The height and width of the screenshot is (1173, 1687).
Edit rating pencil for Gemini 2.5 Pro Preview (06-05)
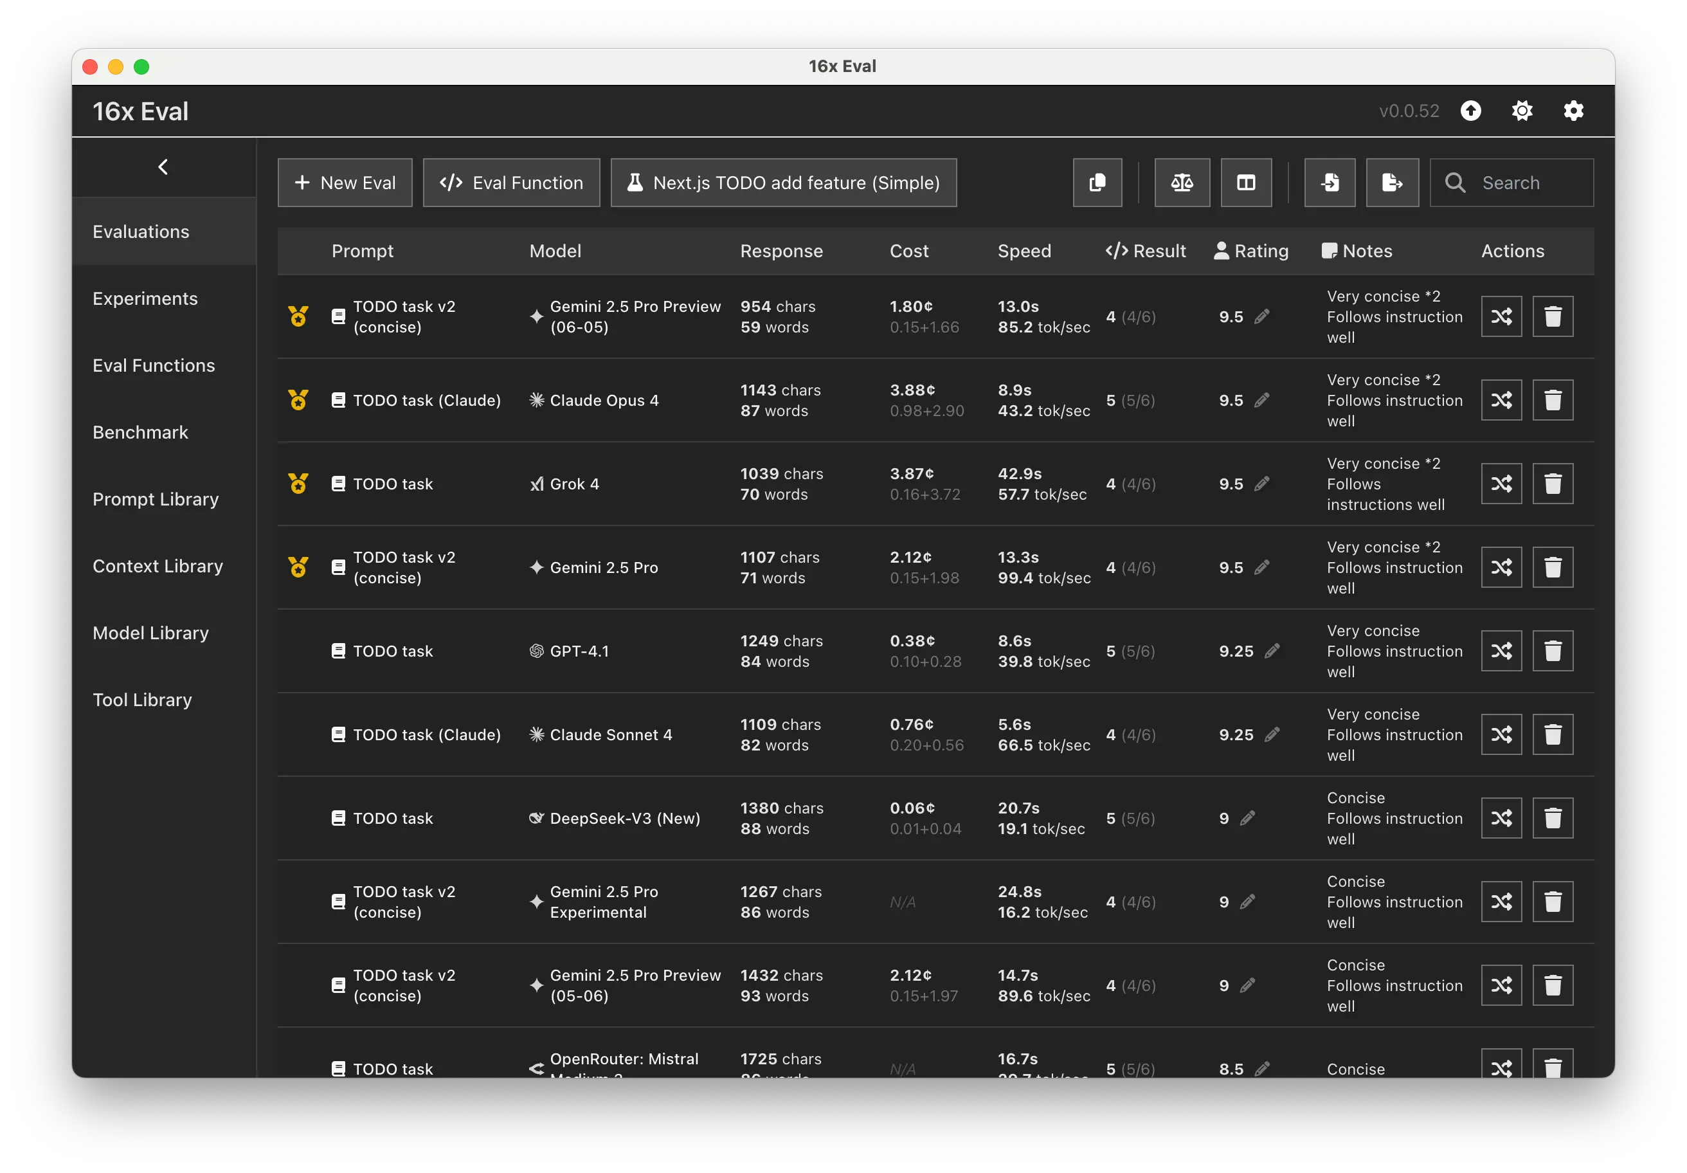[1261, 317]
